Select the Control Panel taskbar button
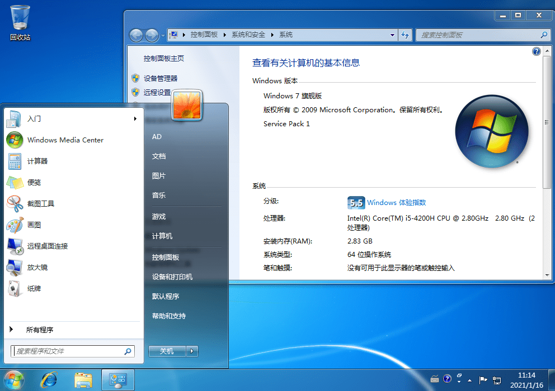Screen dimensions: 555x391 tap(118, 380)
